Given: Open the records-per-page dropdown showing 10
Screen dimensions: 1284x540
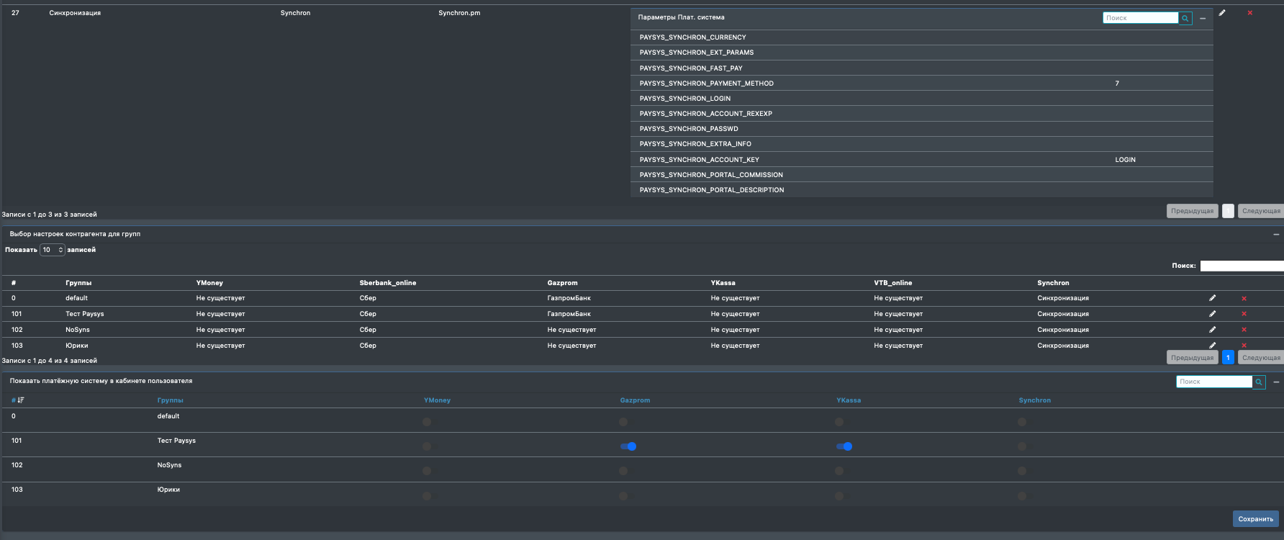Looking at the screenshot, I should [52, 250].
